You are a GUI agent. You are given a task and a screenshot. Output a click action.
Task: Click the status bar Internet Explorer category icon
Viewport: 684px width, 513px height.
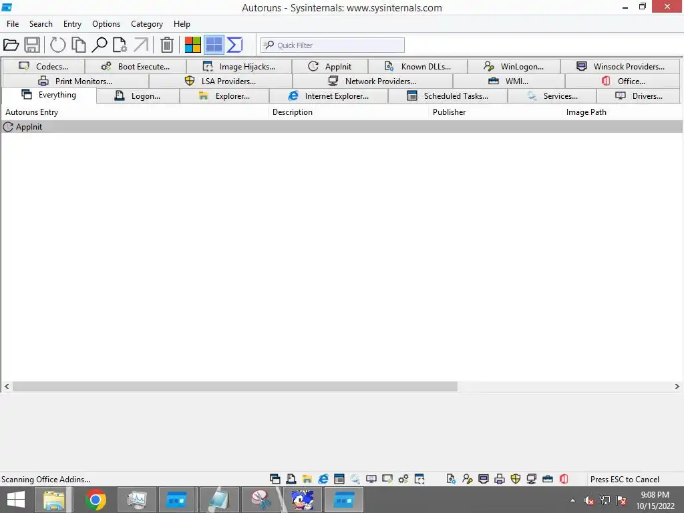pyautogui.click(x=323, y=479)
